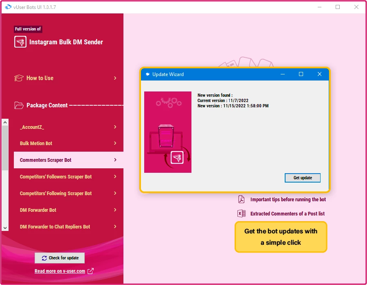
Task: Select Competitors' Following Scraper Bot item
Action: [x=68, y=193]
